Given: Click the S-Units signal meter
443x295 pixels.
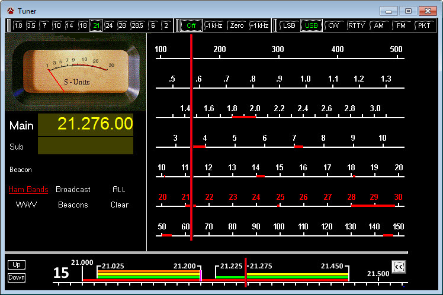Looking at the screenshot, I should [x=75, y=72].
